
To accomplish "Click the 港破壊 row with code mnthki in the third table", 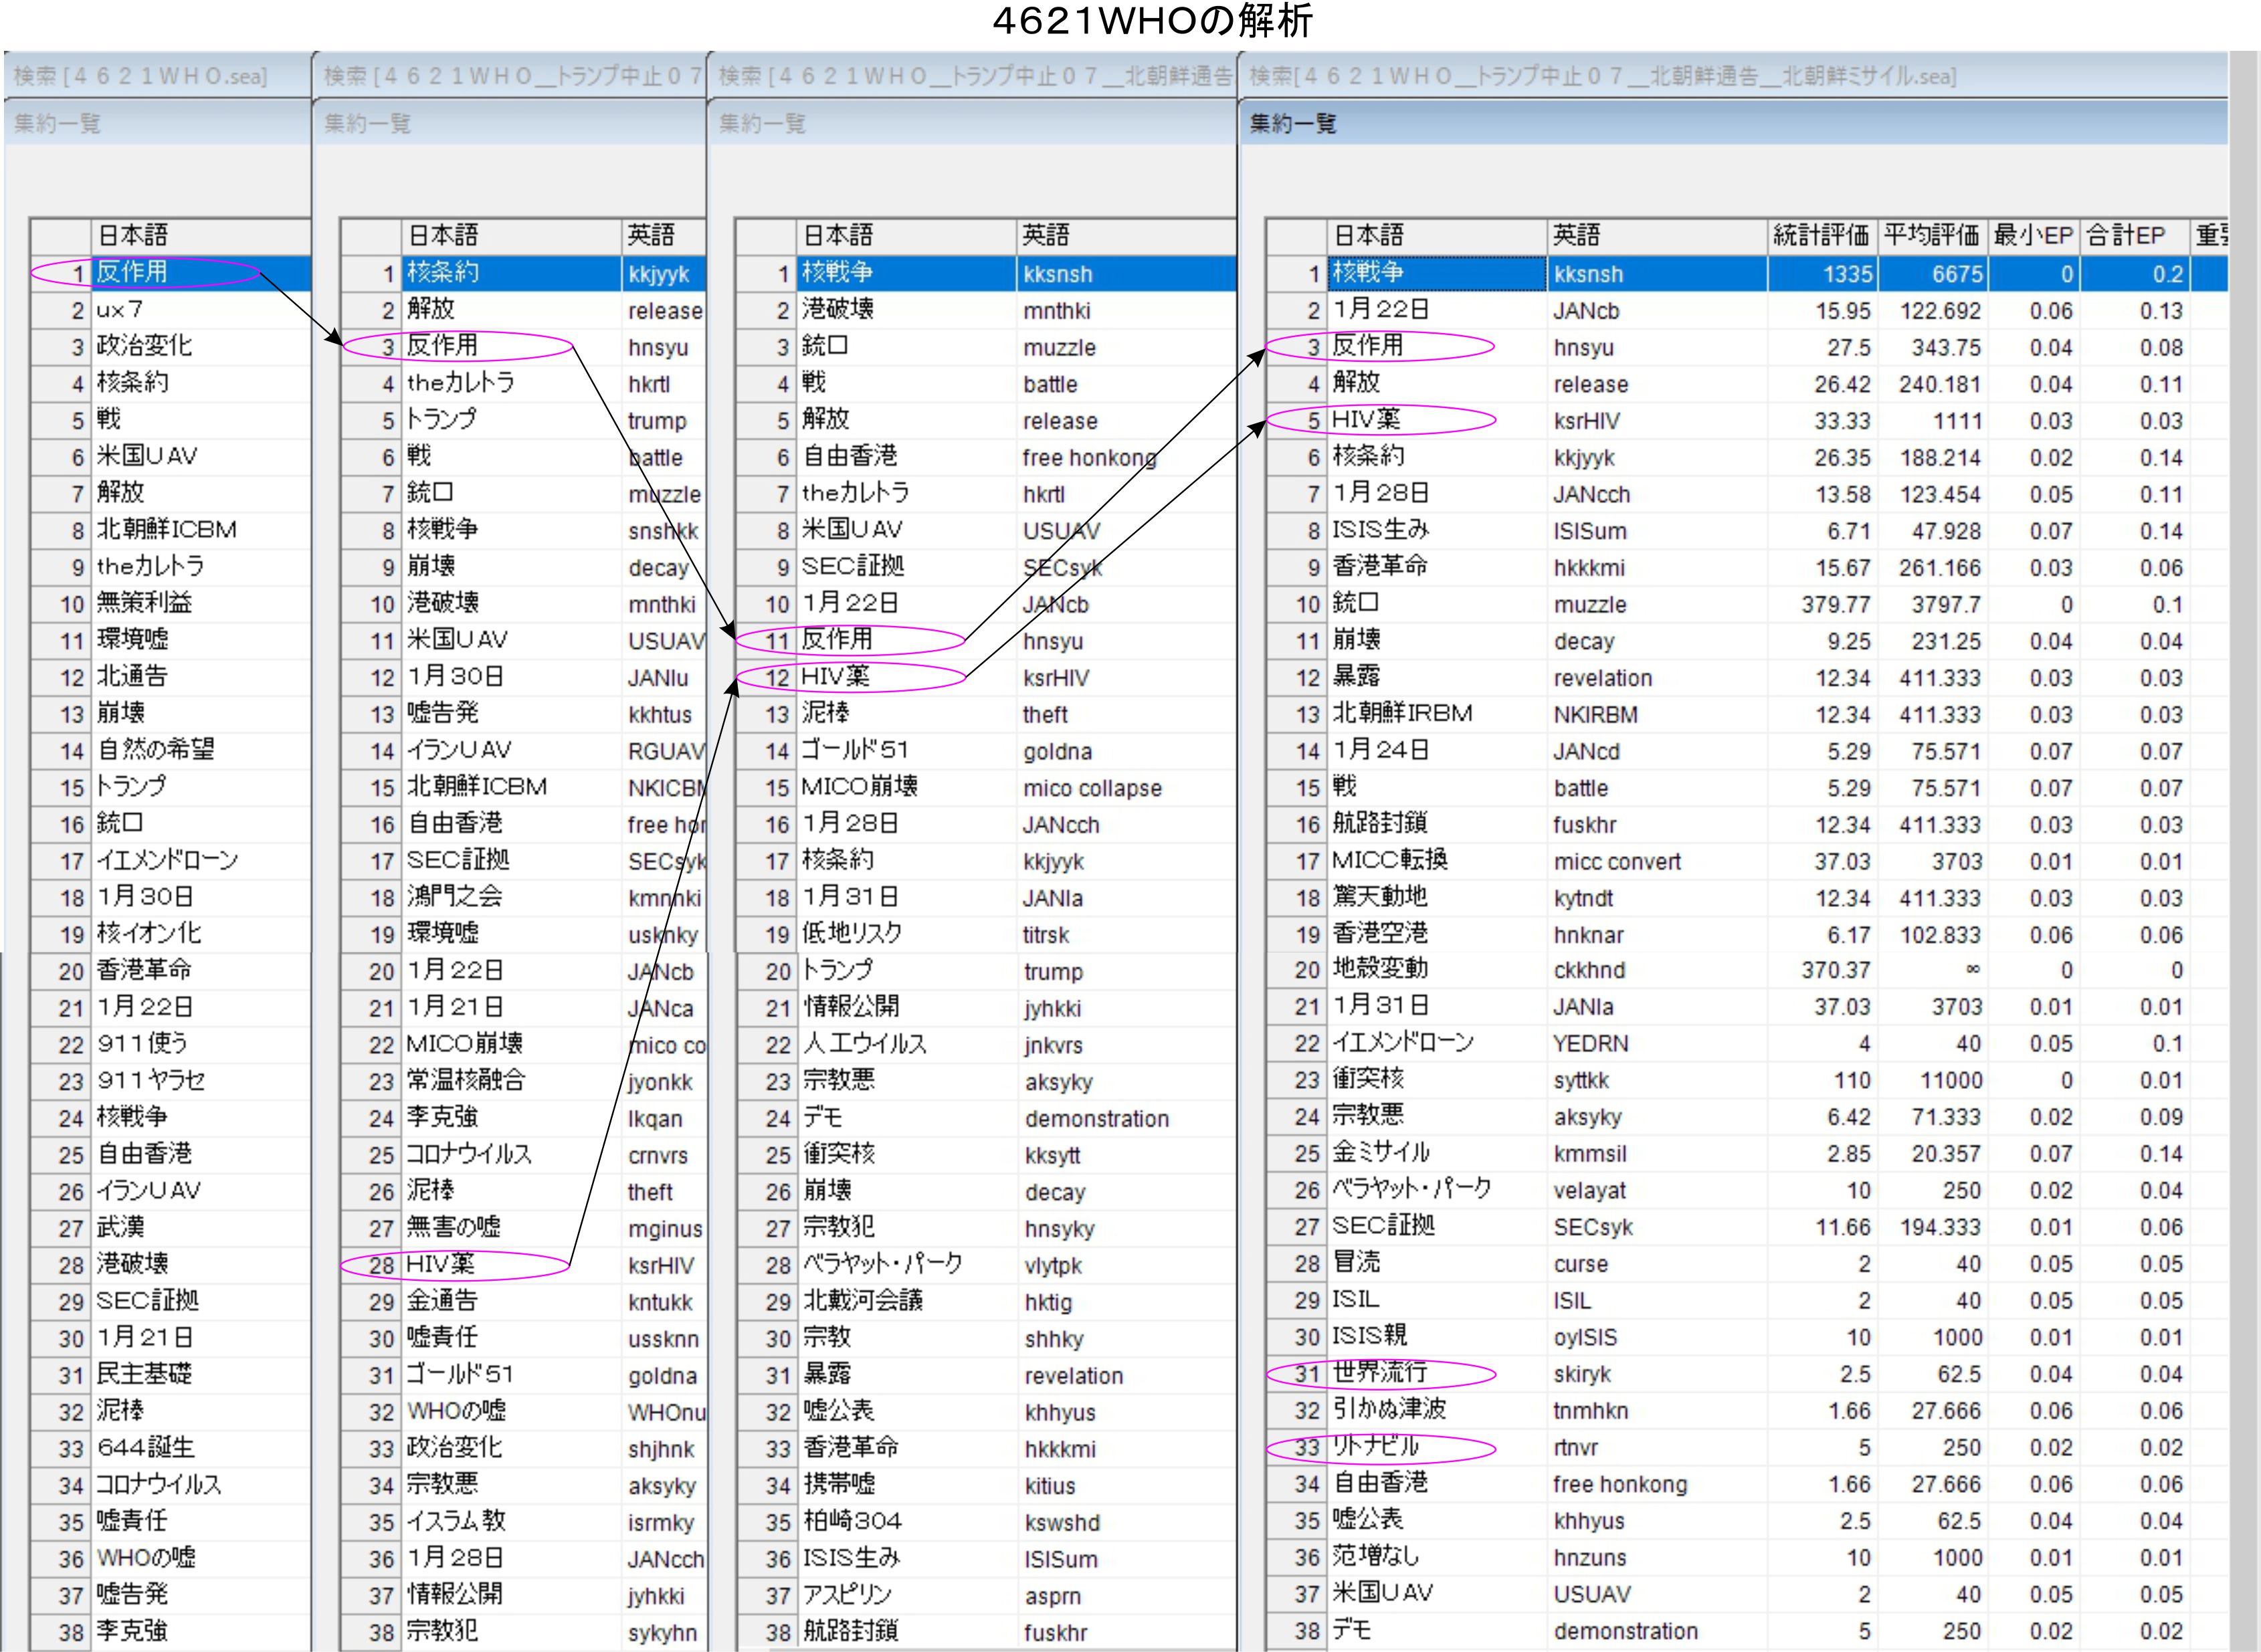I will [838, 310].
